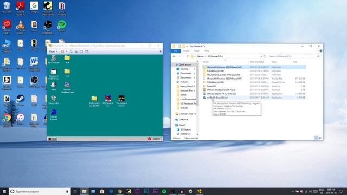Switch File Explorer to details view

click(x=316, y=138)
